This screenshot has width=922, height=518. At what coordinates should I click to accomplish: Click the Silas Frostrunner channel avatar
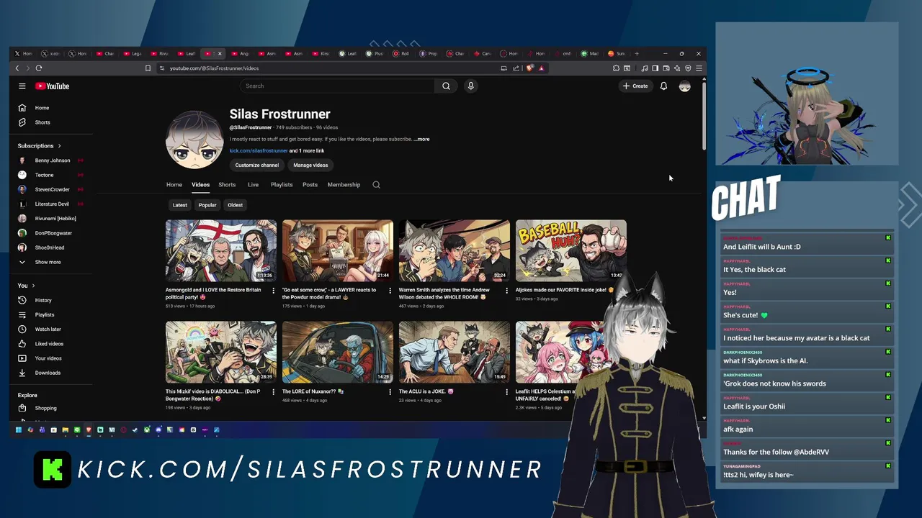[194, 139]
